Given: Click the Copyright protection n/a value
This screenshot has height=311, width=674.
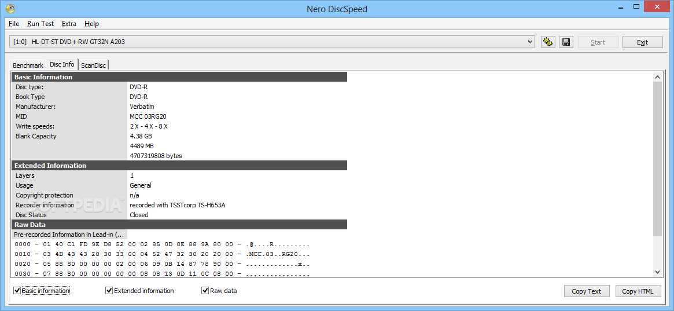Looking at the screenshot, I should pos(135,195).
